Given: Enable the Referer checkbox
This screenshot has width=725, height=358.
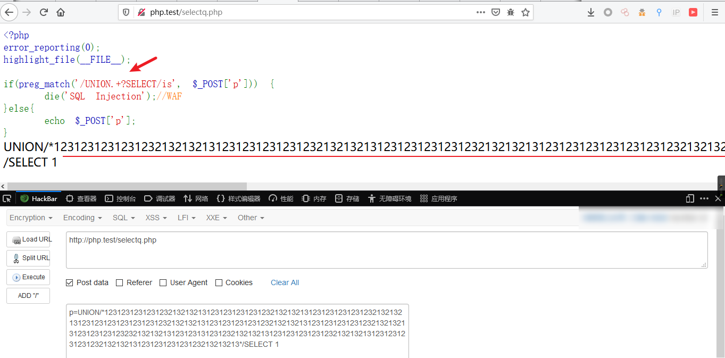Looking at the screenshot, I should [119, 282].
